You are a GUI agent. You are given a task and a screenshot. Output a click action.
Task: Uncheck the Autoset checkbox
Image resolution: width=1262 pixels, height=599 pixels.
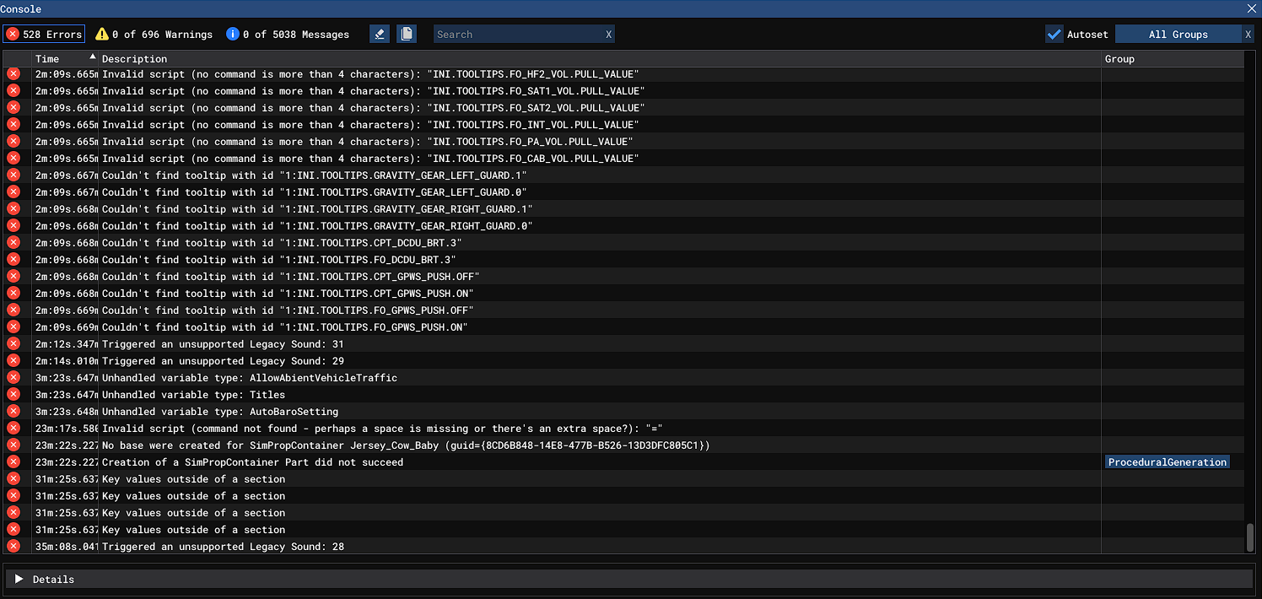(1054, 35)
